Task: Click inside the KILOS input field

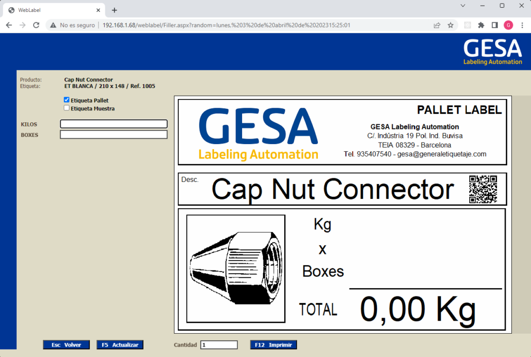Action: (114, 124)
